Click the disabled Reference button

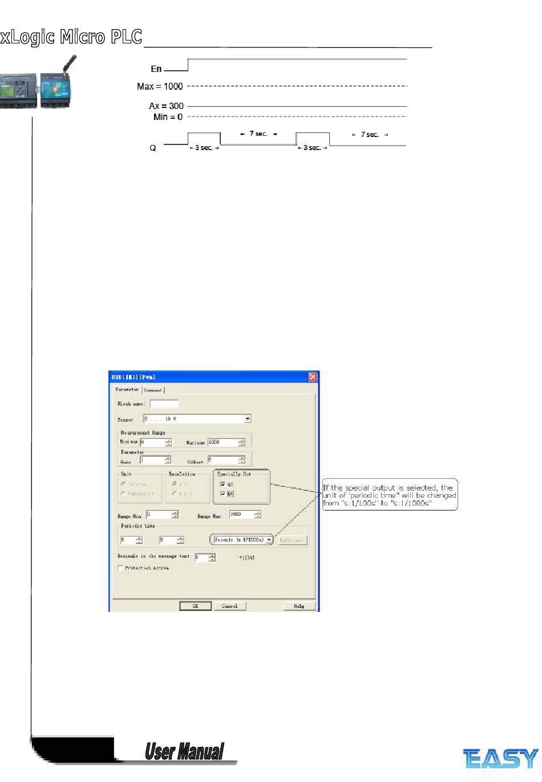293,539
